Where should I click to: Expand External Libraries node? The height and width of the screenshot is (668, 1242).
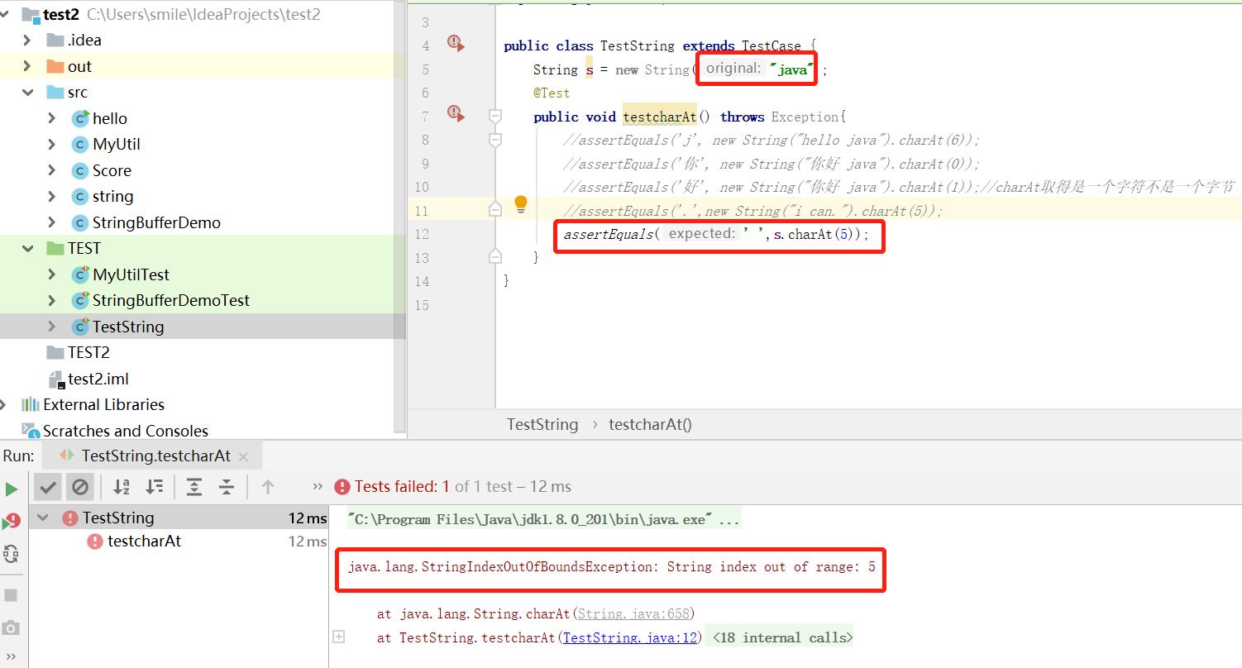(4, 404)
